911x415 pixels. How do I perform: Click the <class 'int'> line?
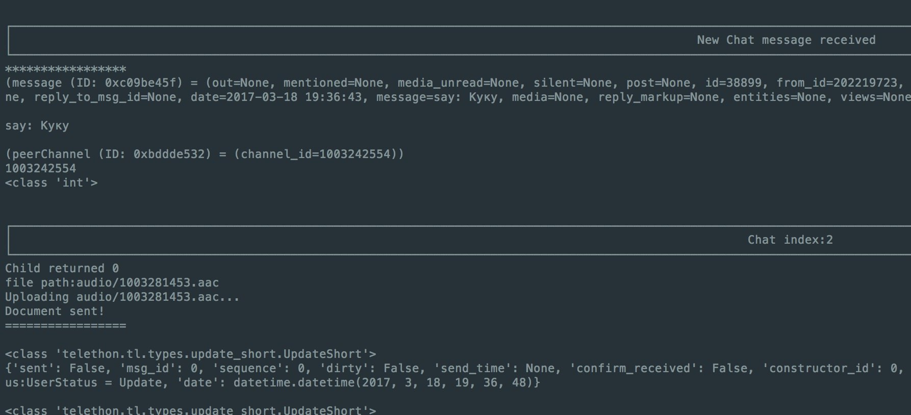pos(51,183)
